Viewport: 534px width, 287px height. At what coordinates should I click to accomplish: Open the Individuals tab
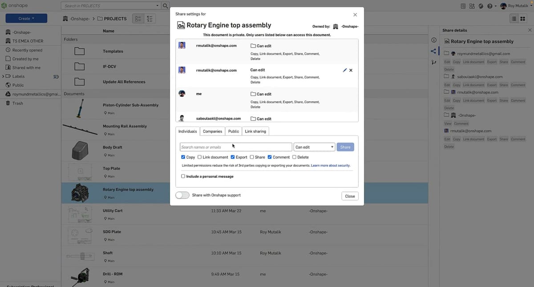(x=187, y=131)
